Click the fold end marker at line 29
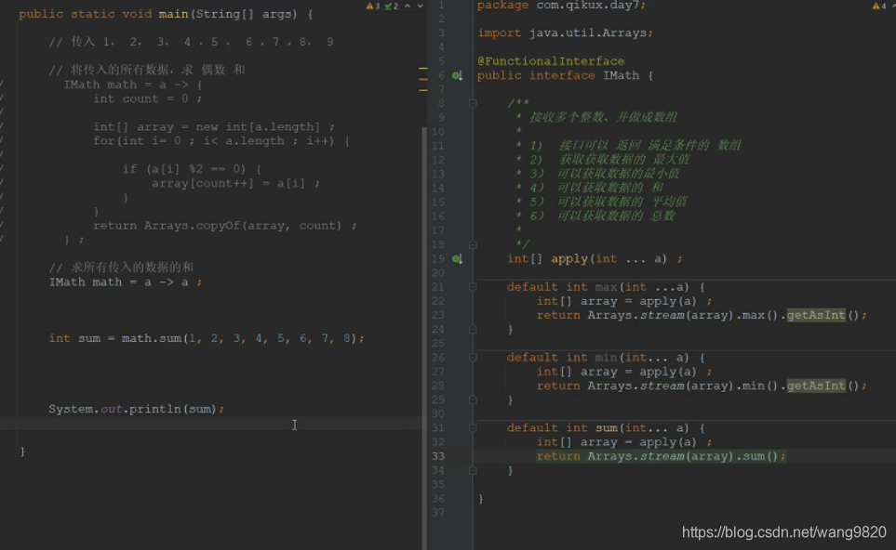 tap(473, 399)
